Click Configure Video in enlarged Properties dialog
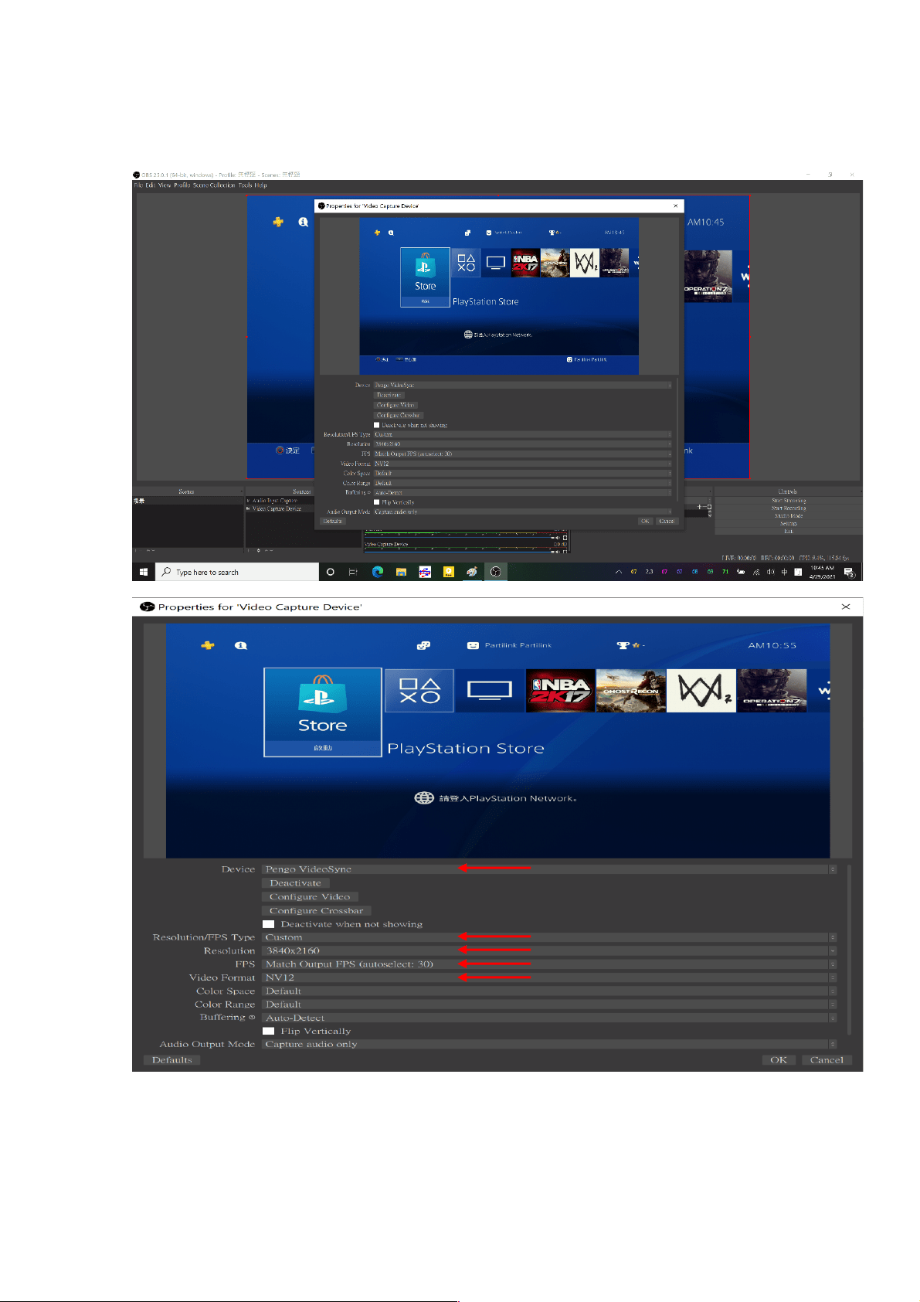This screenshot has width=920, height=1302. point(310,897)
